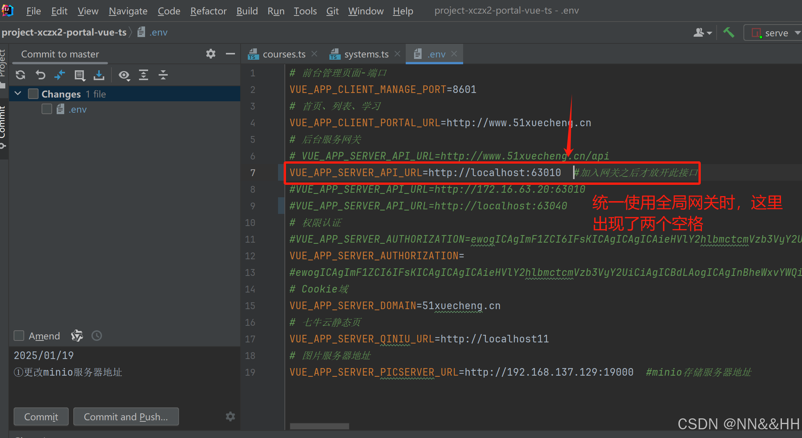
Task: Show commit message history clock icon
Action: pyautogui.click(x=97, y=336)
